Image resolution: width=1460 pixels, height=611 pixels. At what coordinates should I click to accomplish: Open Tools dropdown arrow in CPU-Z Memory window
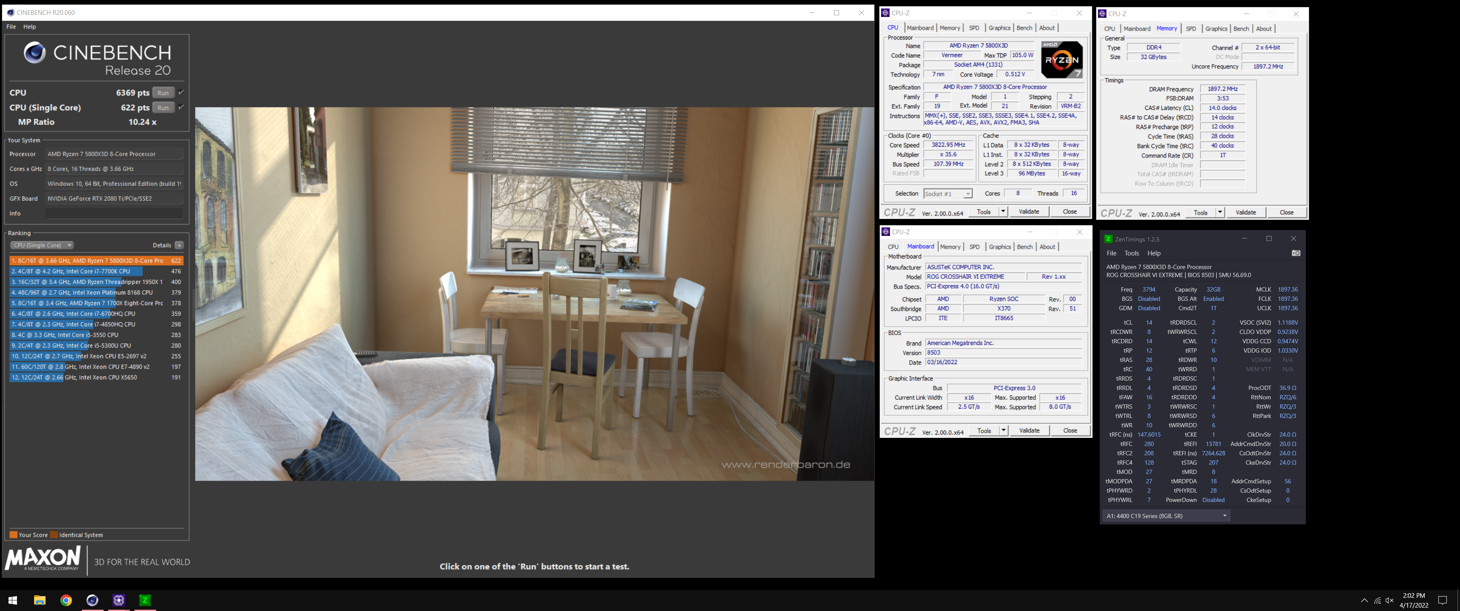(1220, 213)
